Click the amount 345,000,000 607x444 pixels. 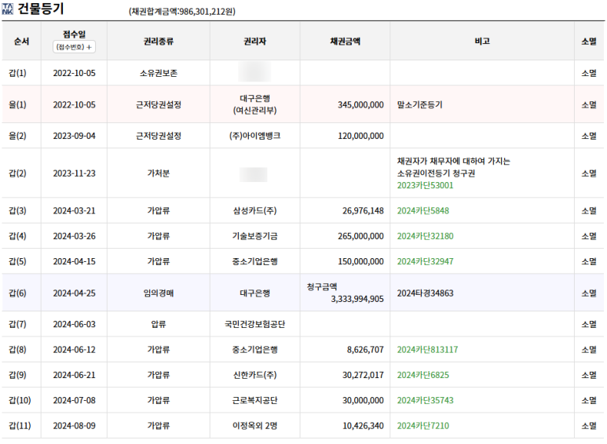point(360,105)
